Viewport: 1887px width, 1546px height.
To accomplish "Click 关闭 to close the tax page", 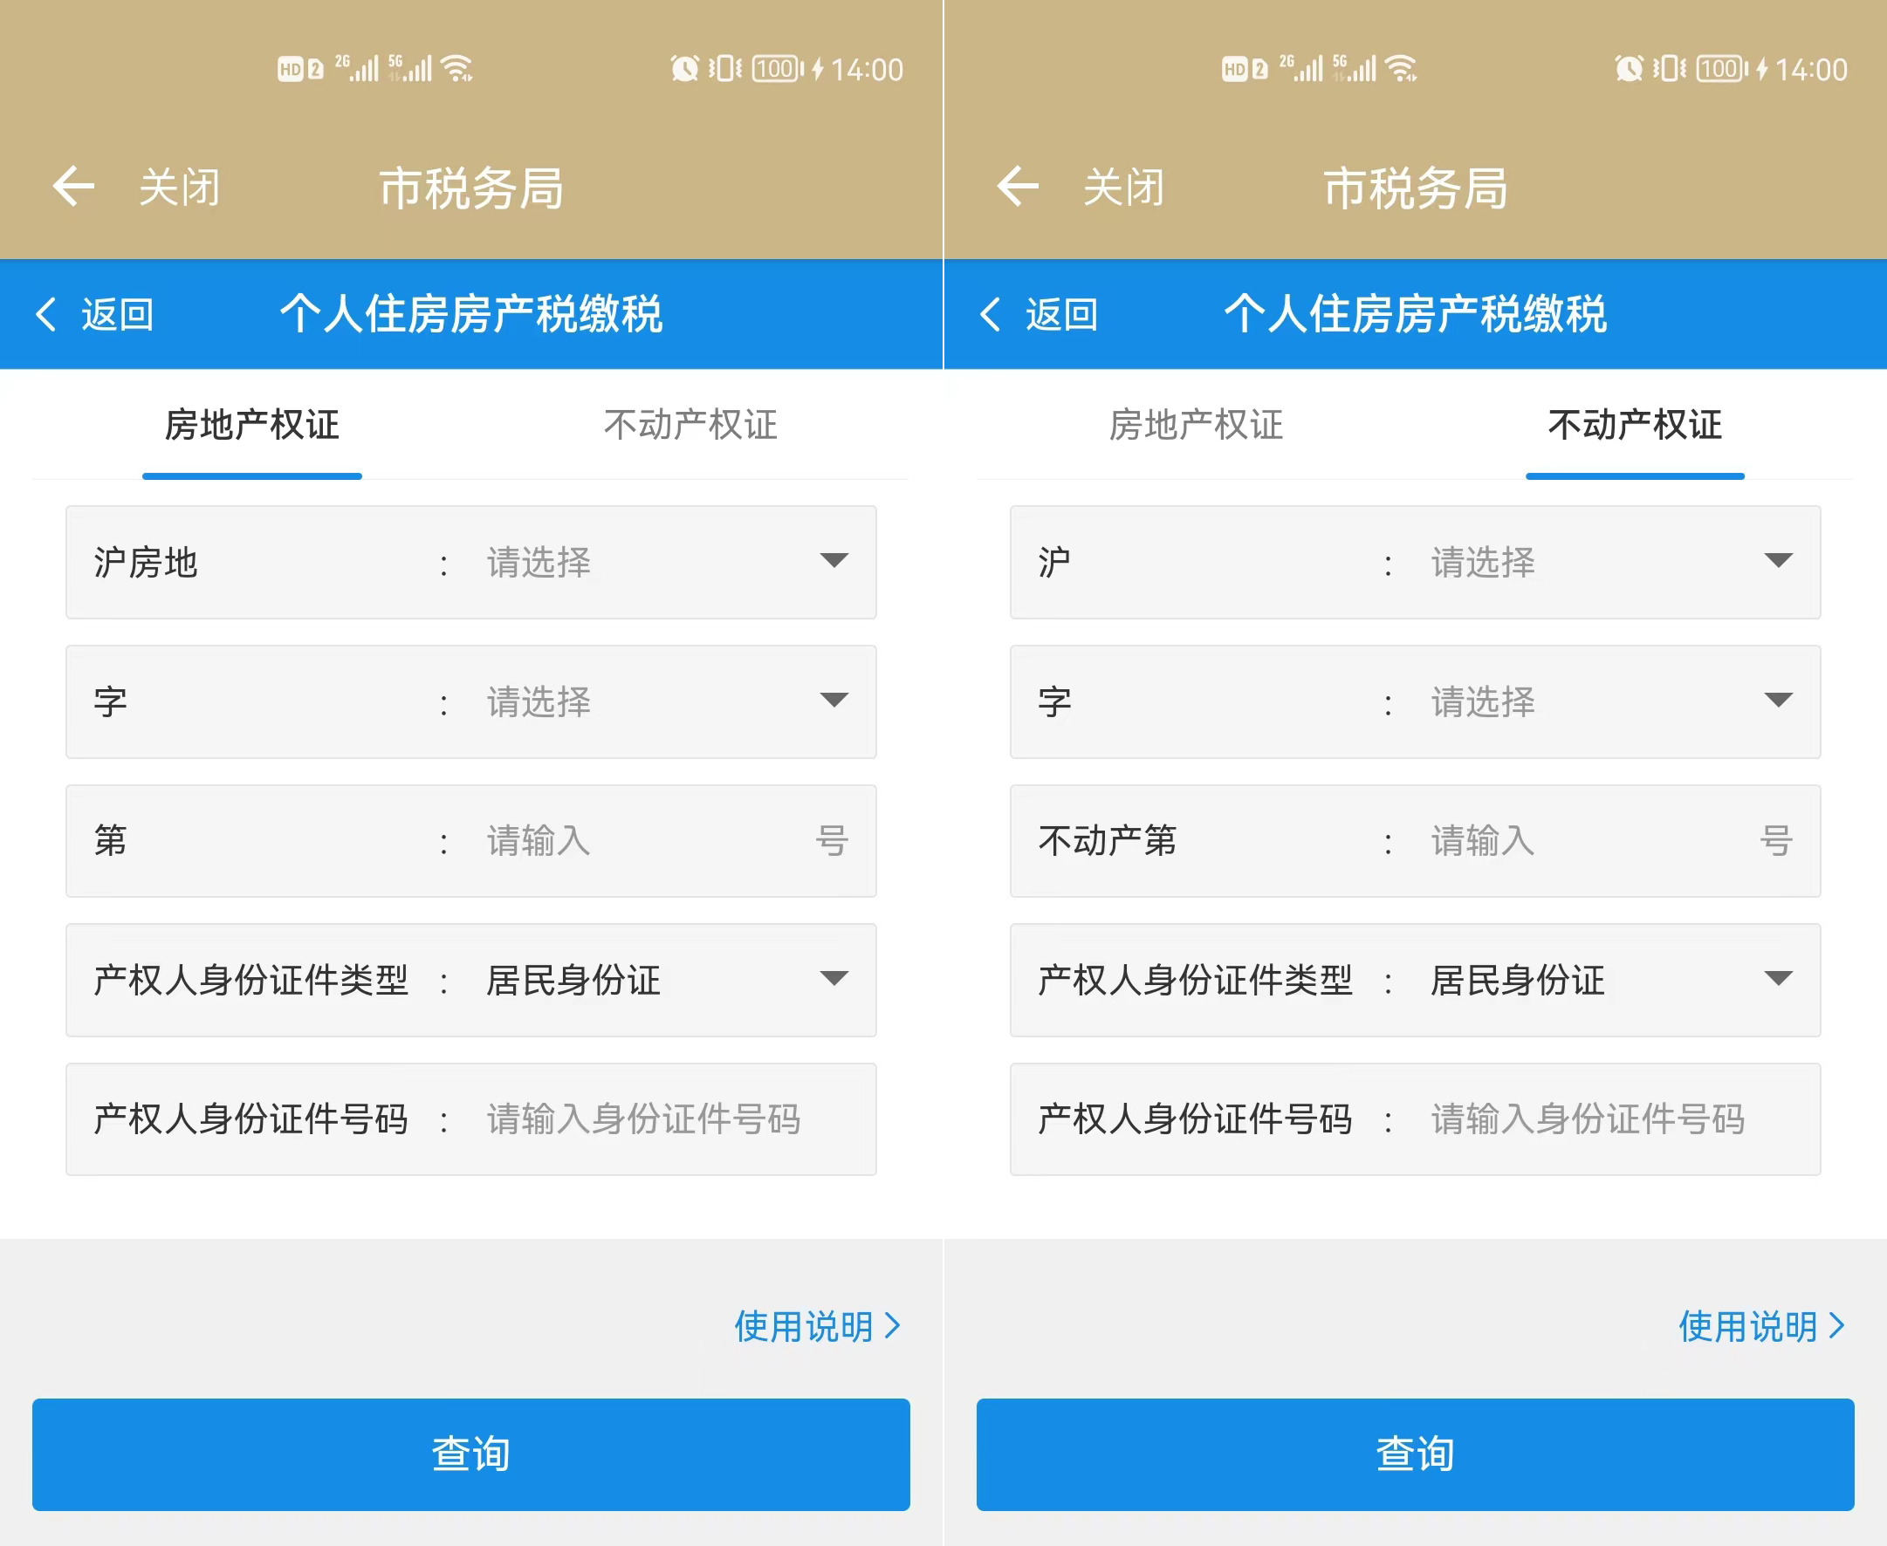I will click(178, 186).
